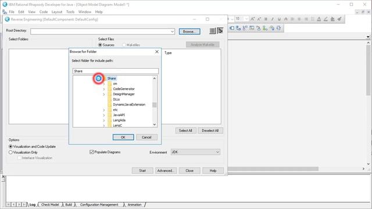The image size is (372, 209).
Task: Switch to the Build tab
Action: (x=69, y=204)
